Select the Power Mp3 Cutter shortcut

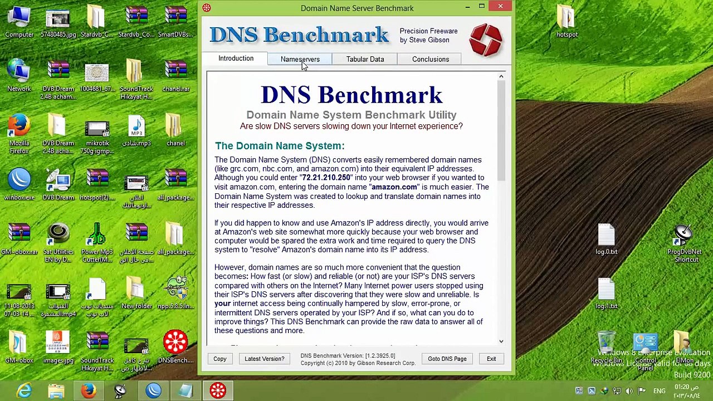[x=97, y=243]
